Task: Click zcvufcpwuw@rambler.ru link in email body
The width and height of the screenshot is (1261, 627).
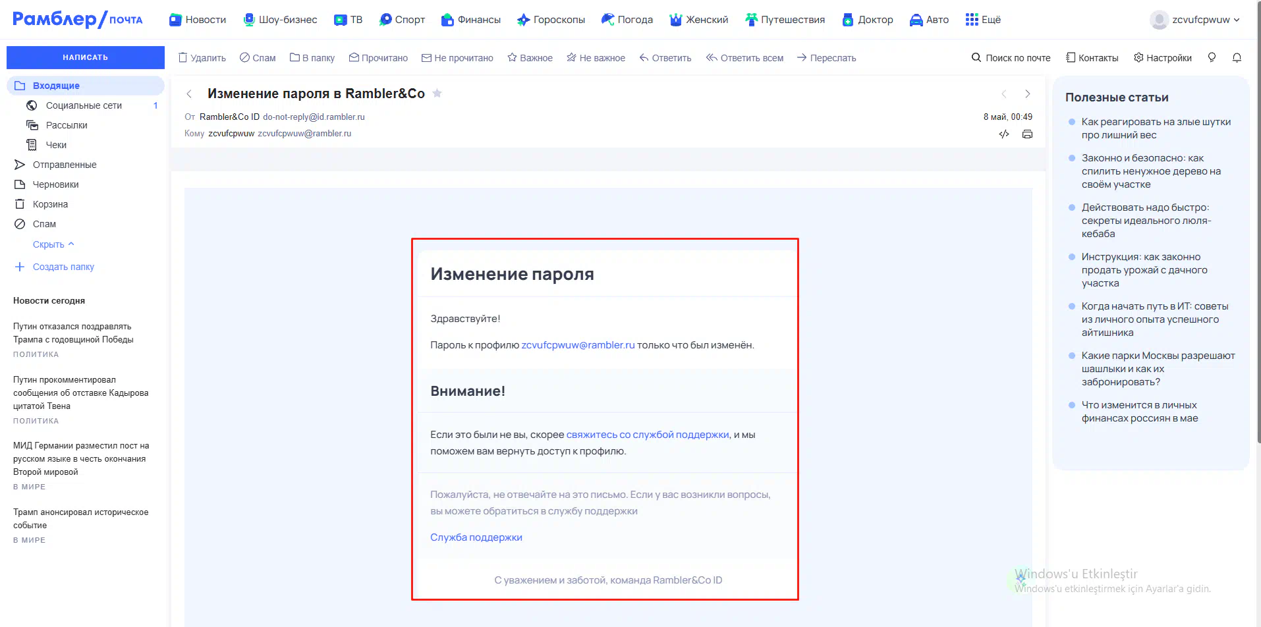Action: coord(578,345)
